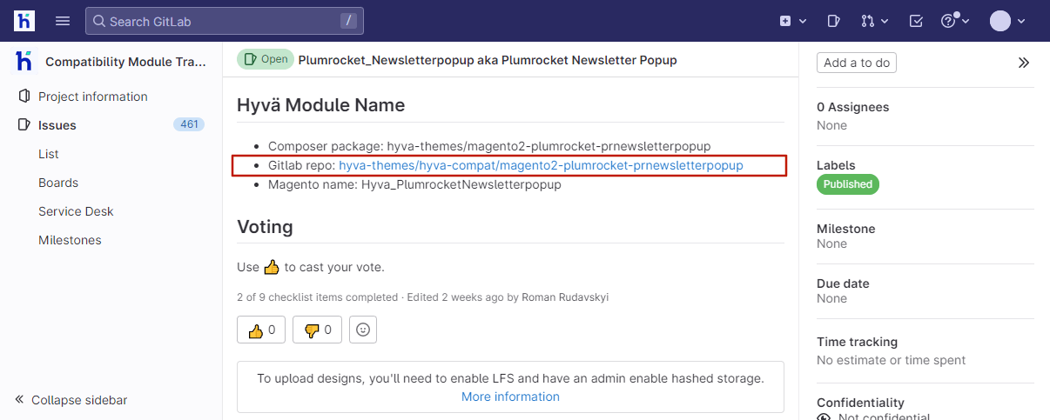Open the user avatar menu
The height and width of the screenshot is (420, 1050).
[1009, 21]
